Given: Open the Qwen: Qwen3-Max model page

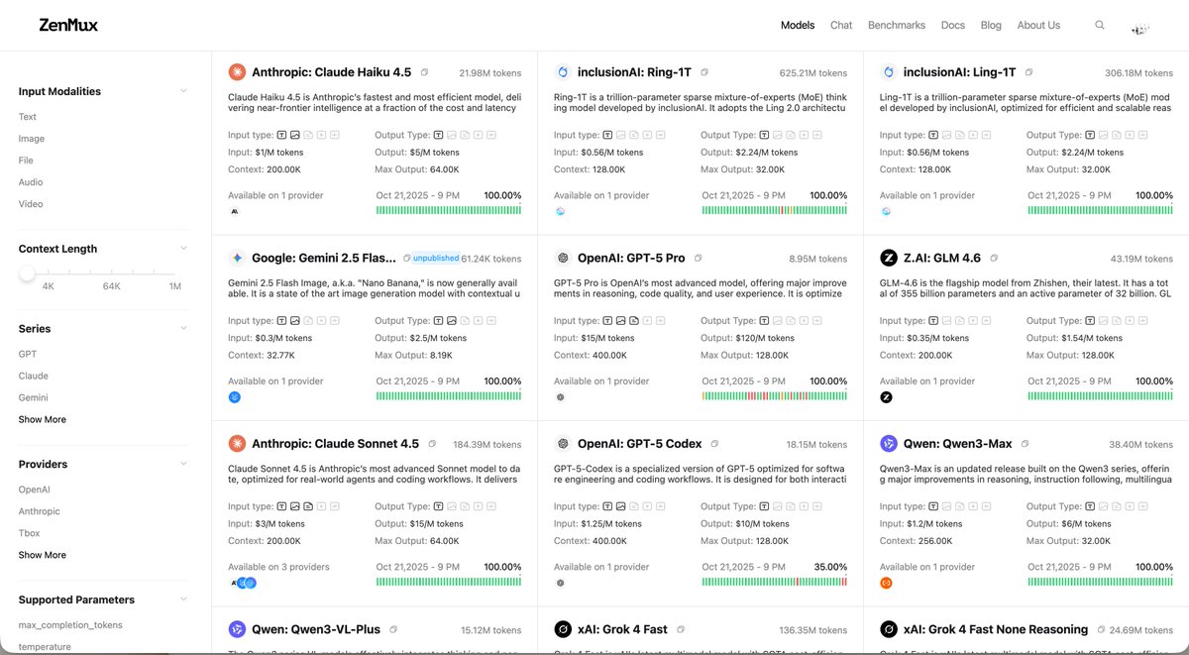Looking at the screenshot, I should pos(958,444).
